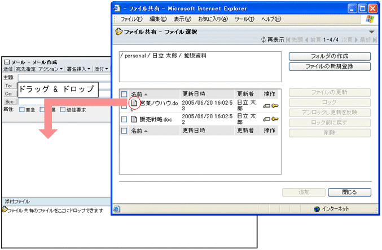This screenshot has width=382, height=250.
Task: Jump to last page with 最終
Action: coord(368,40)
